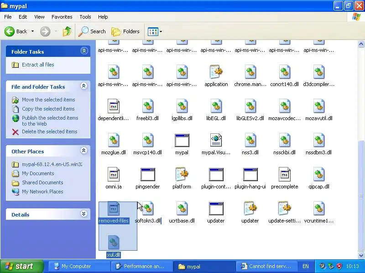
Task: Open the Back history dropdown arrow
Action: coord(32,31)
